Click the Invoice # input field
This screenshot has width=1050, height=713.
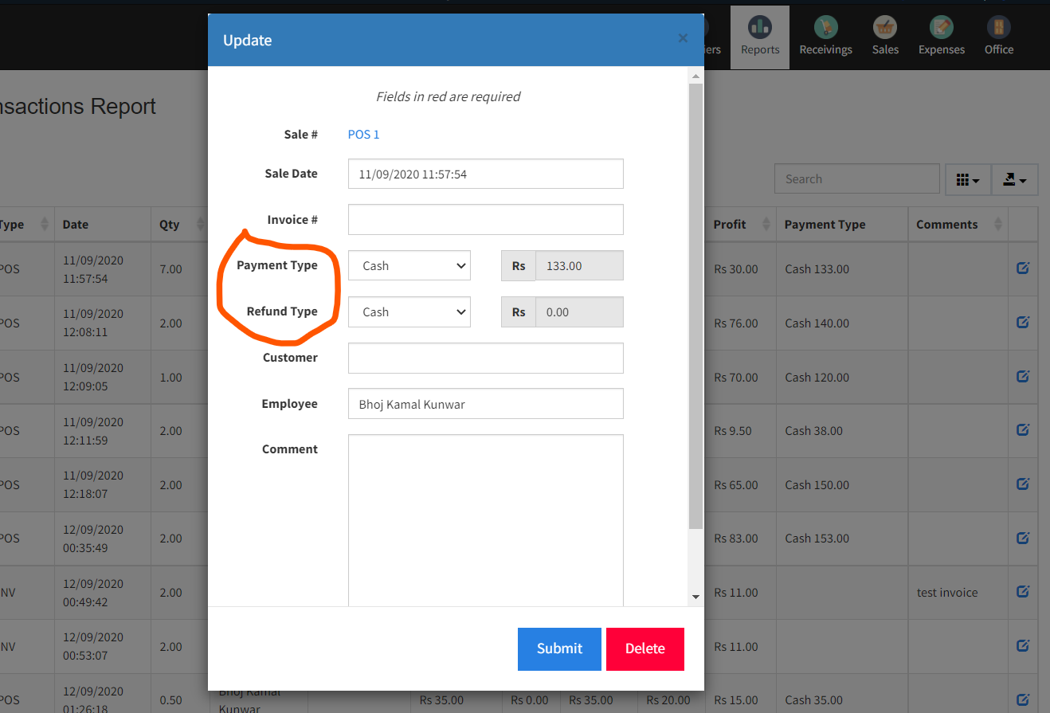(485, 219)
